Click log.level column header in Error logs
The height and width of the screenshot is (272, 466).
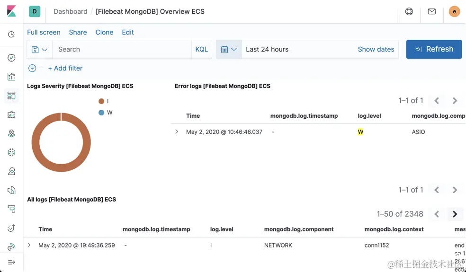pyautogui.click(x=369, y=116)
